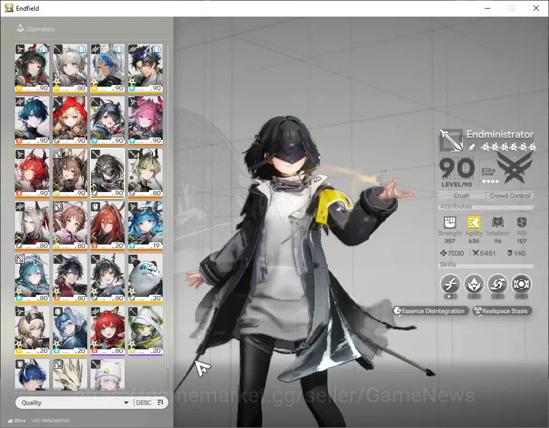
Task: Click the Quality dropdown arrow
Action: pos(126,403)
